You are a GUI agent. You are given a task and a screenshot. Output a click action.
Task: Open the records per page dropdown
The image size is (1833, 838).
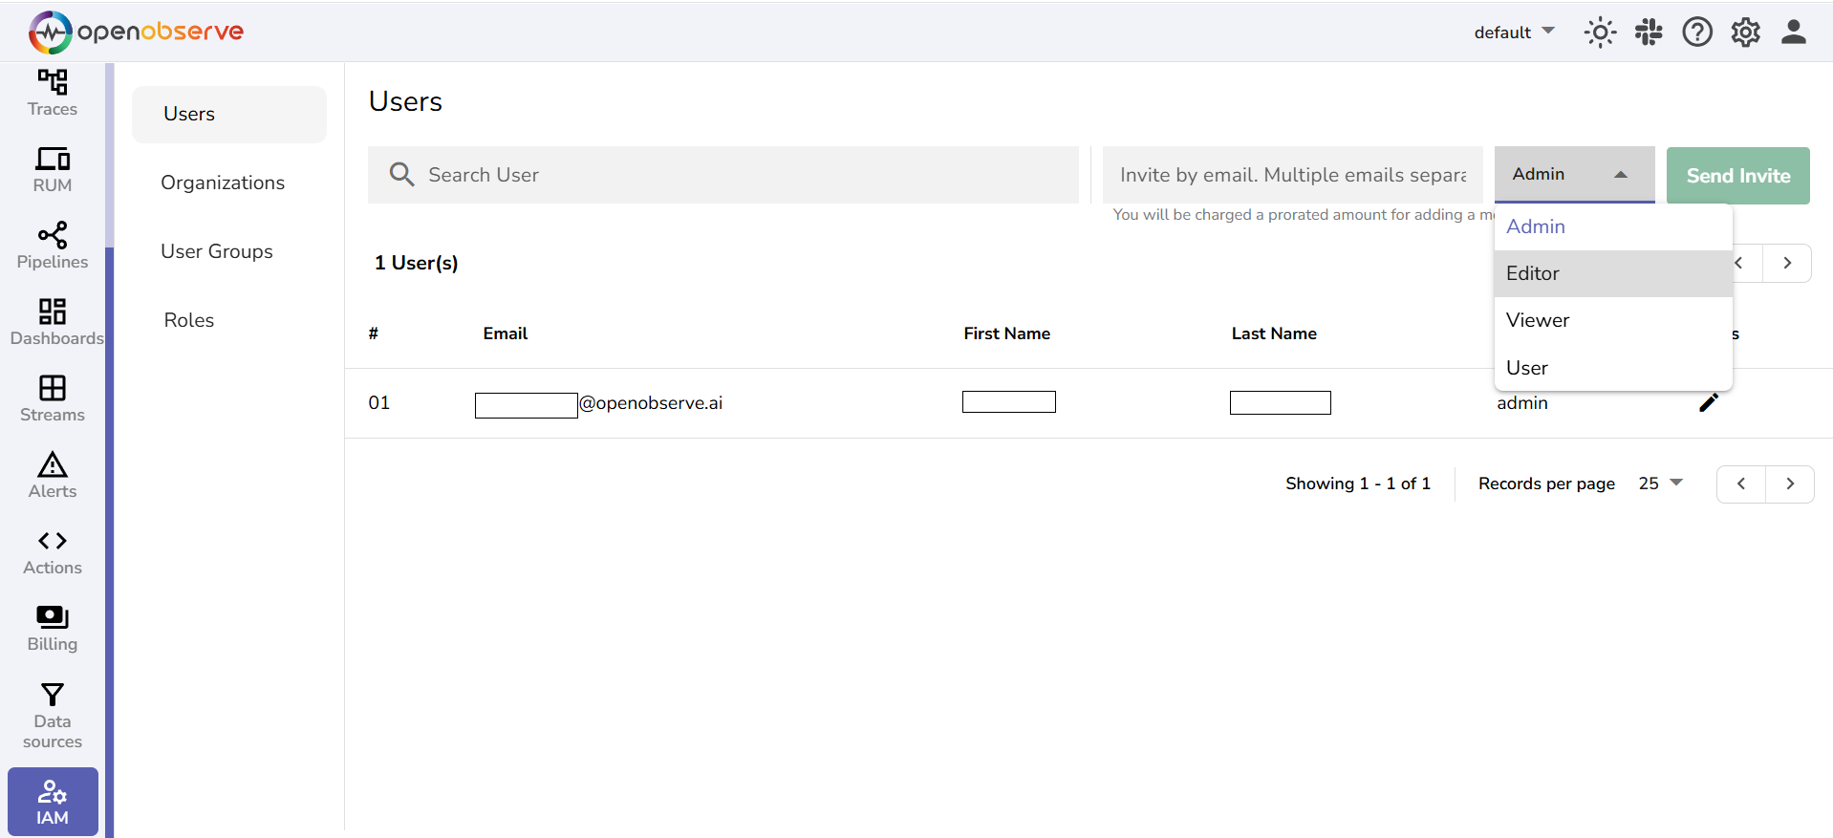1660,483
